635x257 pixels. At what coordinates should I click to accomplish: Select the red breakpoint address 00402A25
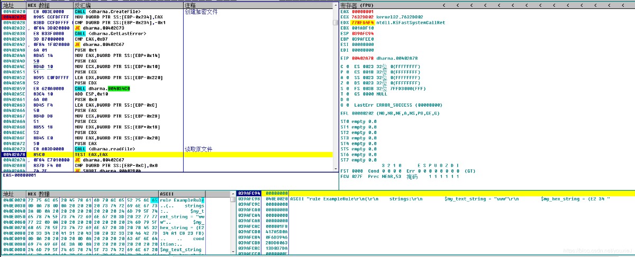tap(13, 17)
